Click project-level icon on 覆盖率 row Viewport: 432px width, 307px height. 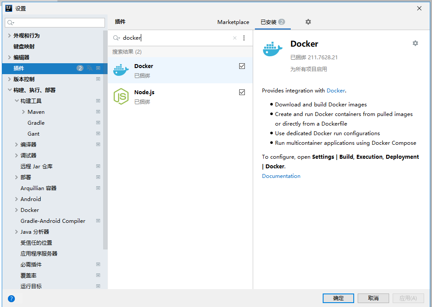(x=98, y=276)
